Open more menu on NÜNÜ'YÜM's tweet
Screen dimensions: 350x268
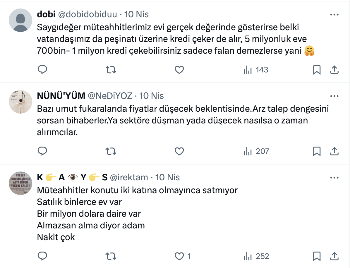334,96
